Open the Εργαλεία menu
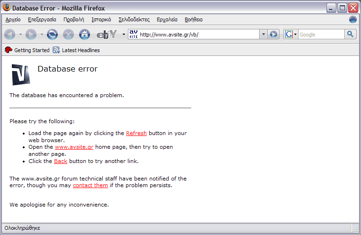This screenshot has width=361, height=235. click(x=167, y=20)
